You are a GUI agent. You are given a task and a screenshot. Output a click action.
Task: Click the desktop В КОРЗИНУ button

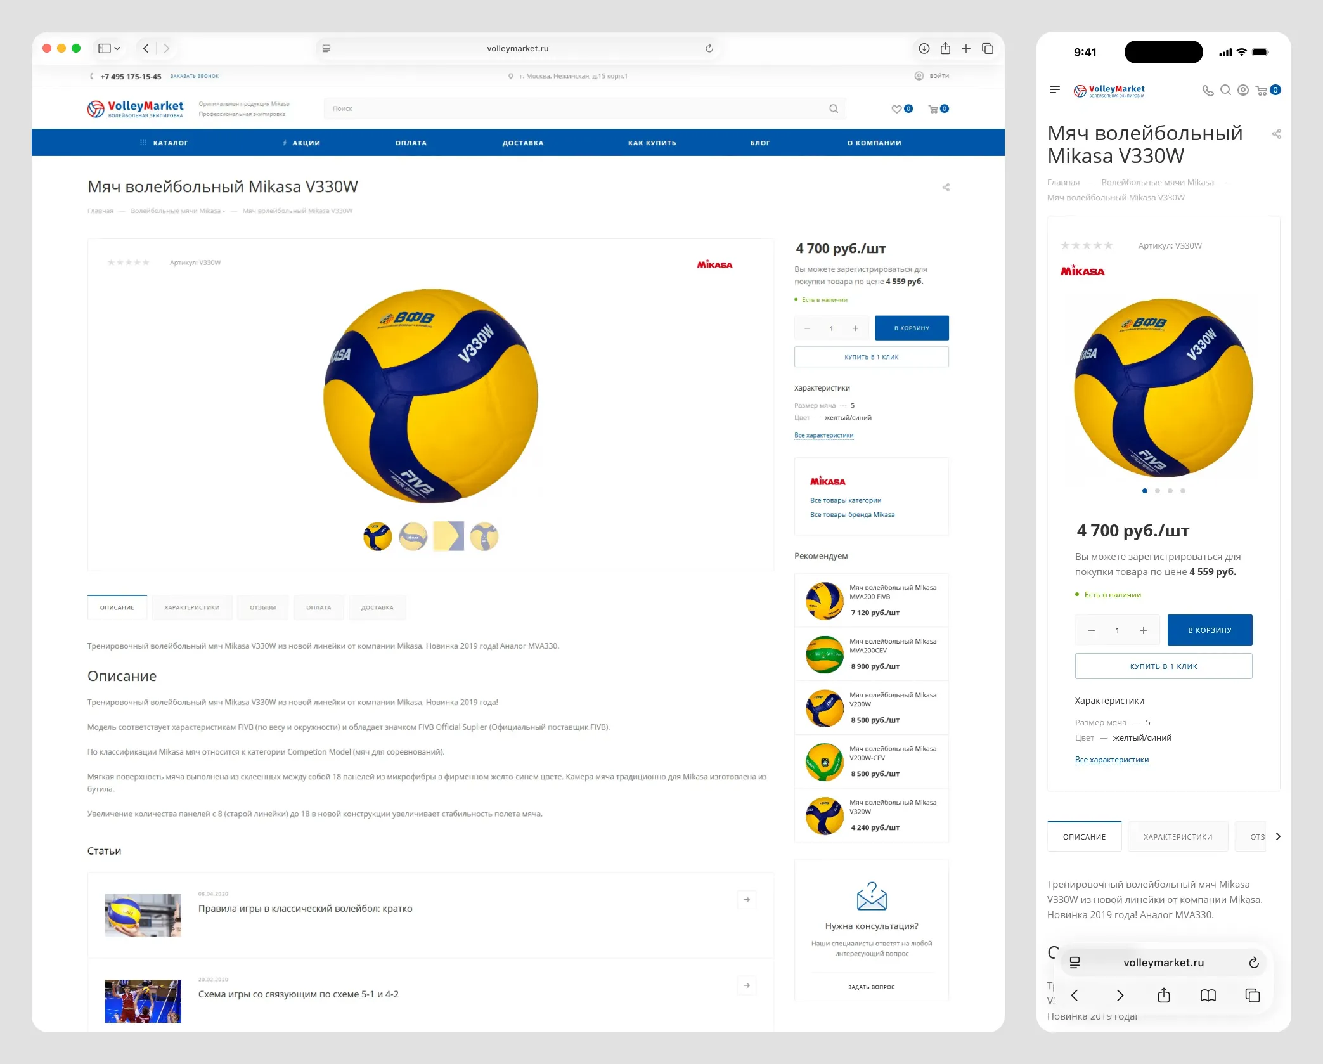point(912,328)
